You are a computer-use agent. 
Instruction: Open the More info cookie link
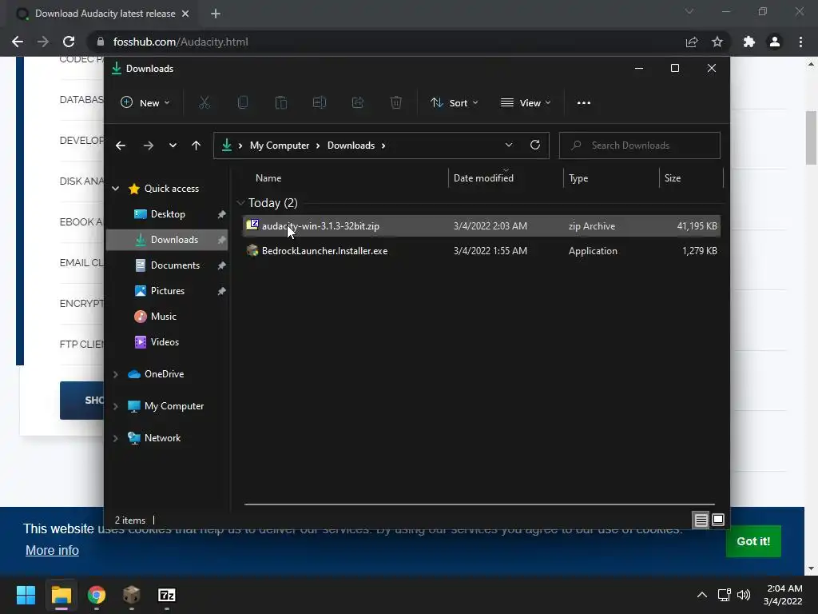[x=52, y=550]
